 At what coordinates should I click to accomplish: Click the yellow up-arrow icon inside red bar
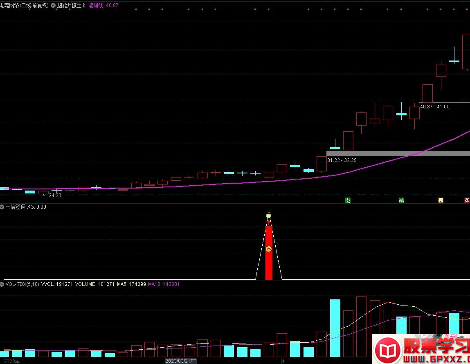point(269,249)
